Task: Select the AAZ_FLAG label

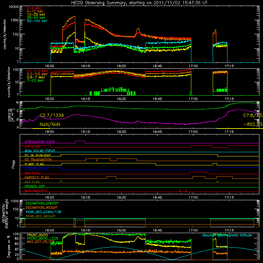Action: pos(32,182)
